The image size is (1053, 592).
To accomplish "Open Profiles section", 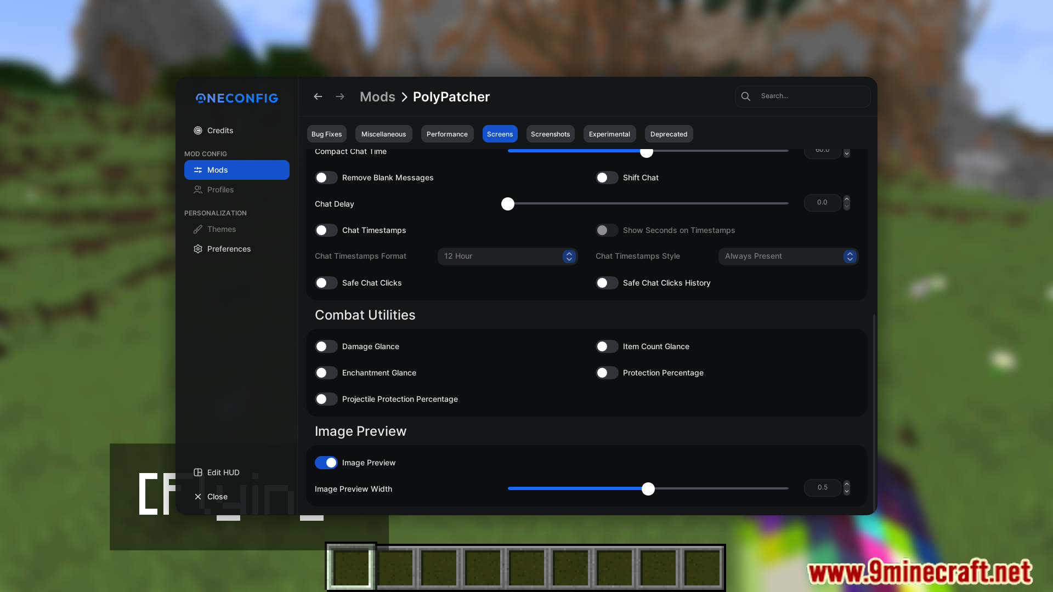I will [x=237, y=190].
